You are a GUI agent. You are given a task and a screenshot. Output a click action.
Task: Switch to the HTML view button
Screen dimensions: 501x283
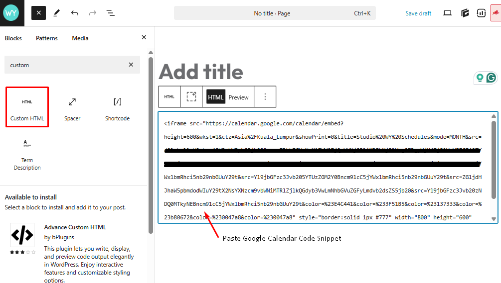tap(216, 97)
